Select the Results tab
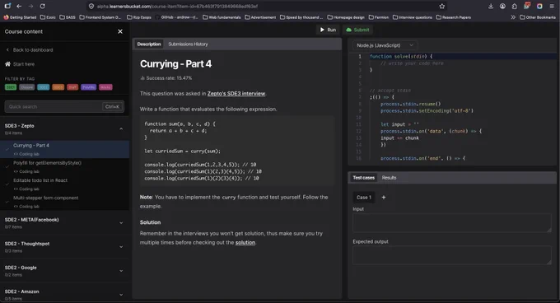 tap(389, 178)
